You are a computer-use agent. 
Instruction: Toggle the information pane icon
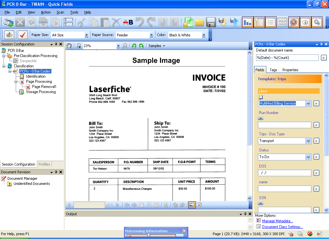[305, 22]
